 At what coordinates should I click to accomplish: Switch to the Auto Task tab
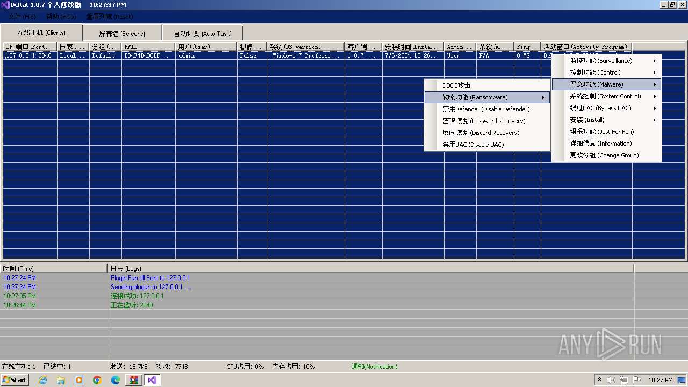[203, 33]
